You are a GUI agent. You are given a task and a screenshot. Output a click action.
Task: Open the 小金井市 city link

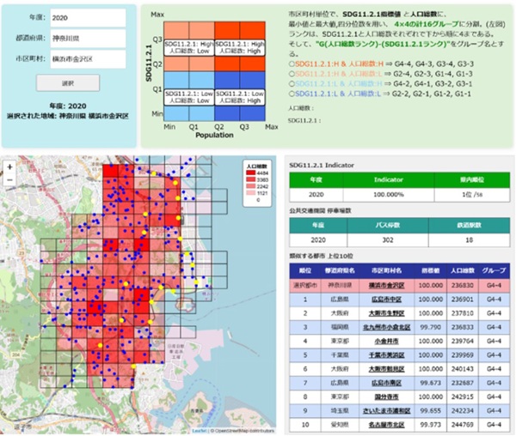coord(385,341)
